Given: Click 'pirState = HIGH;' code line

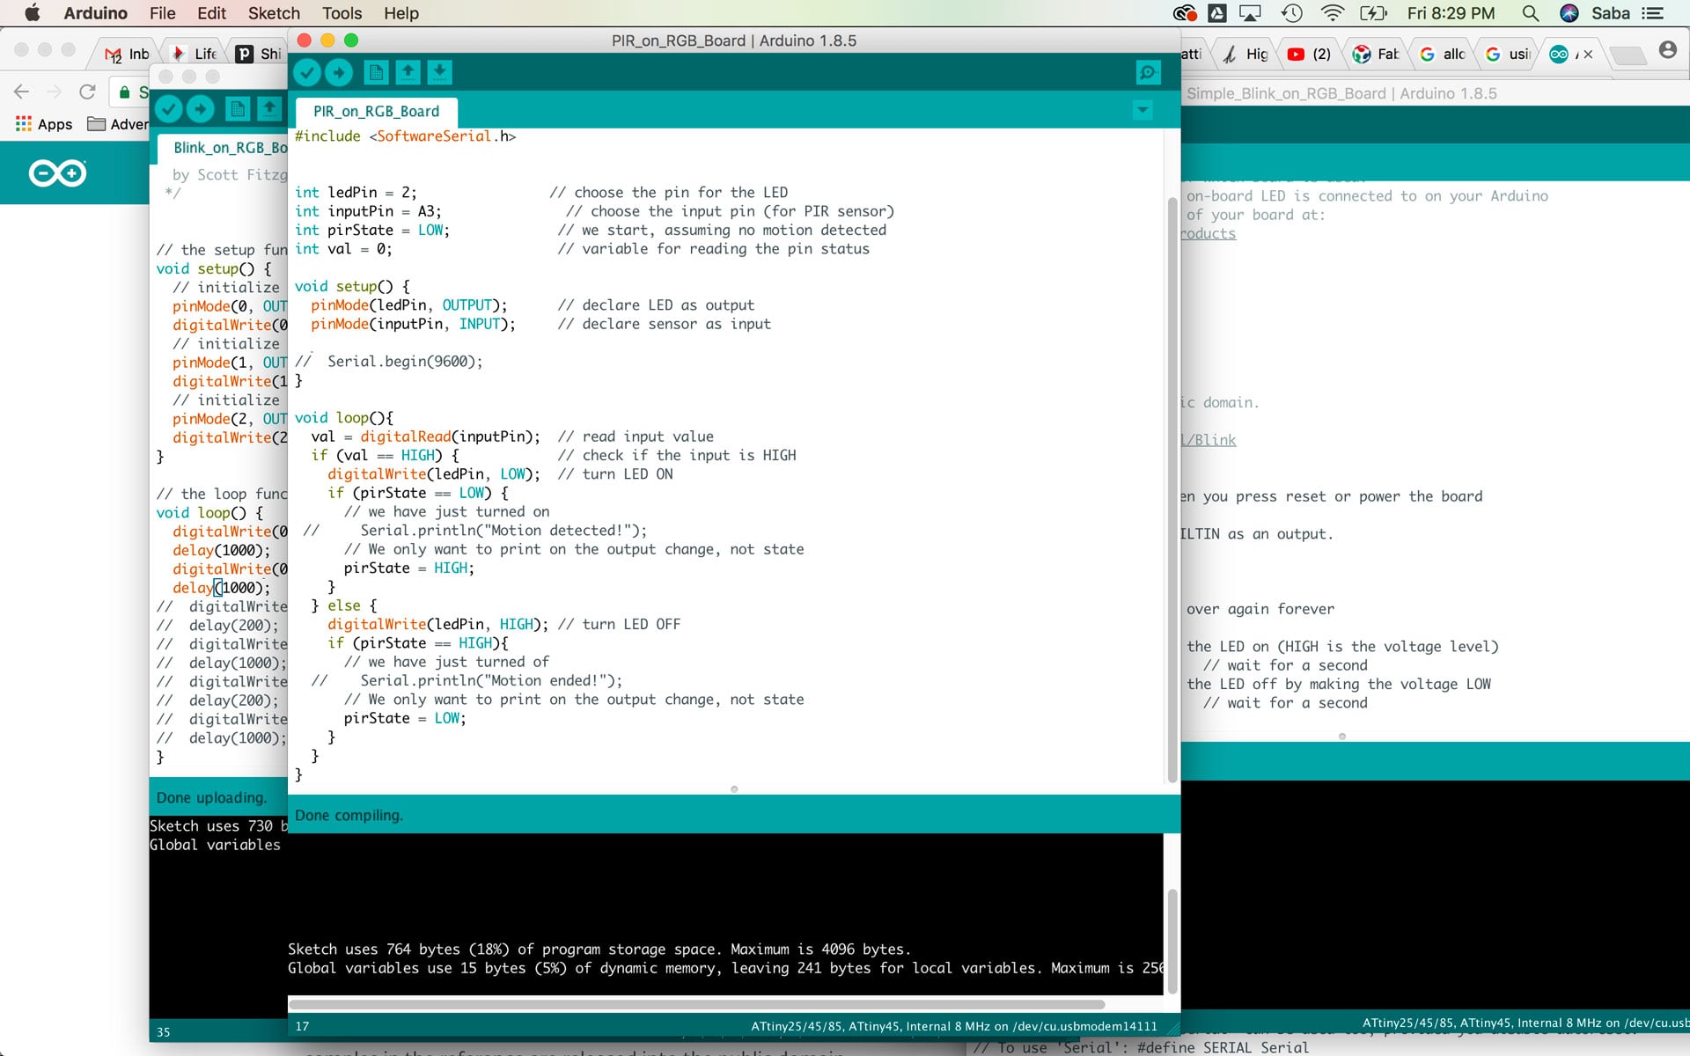Looking at the screenshot, I should 408,568.
